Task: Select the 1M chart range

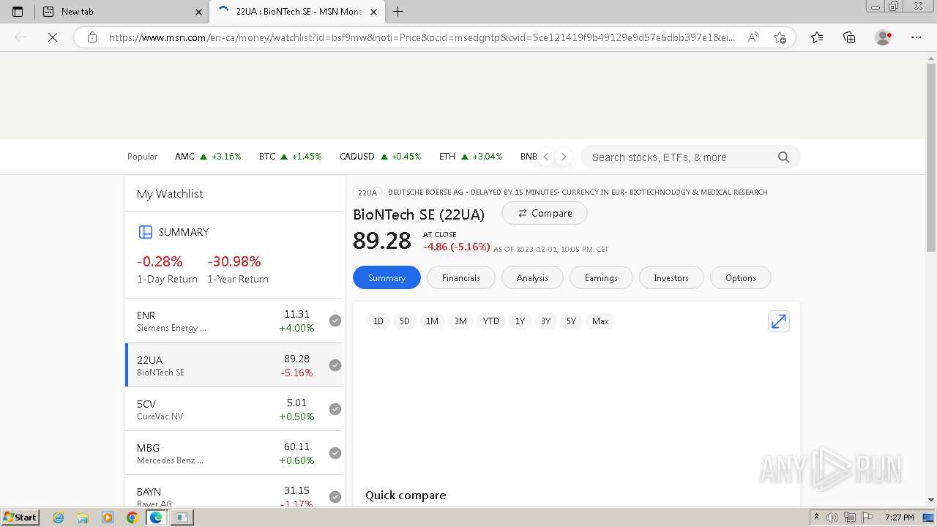Action: 432,321
